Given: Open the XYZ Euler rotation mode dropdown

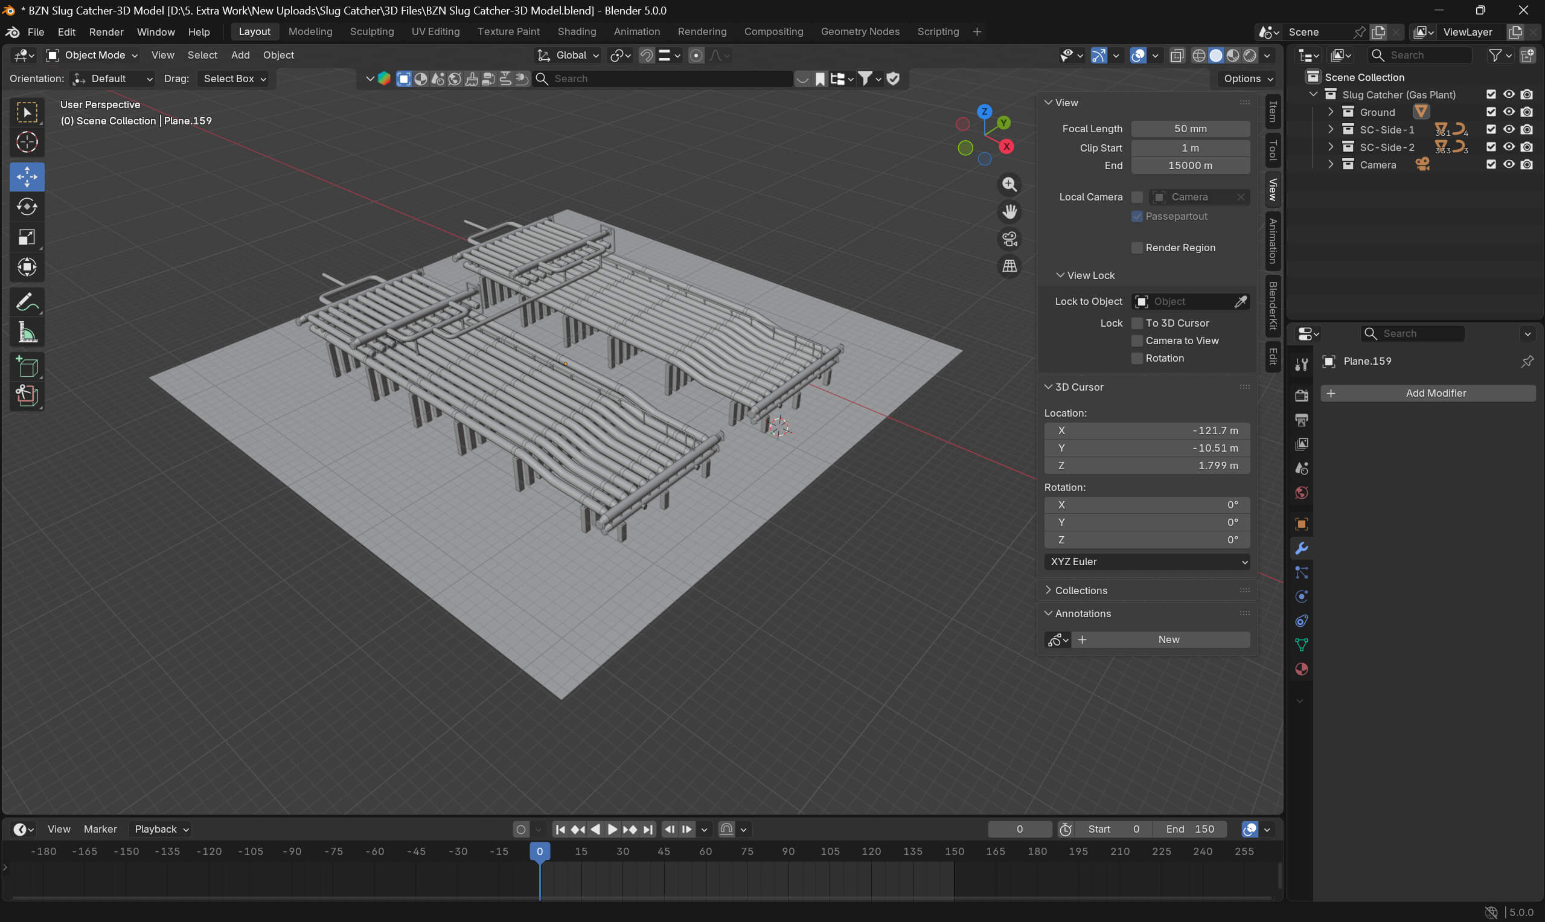Looking at the screenshot, I should pos(1147,562).
